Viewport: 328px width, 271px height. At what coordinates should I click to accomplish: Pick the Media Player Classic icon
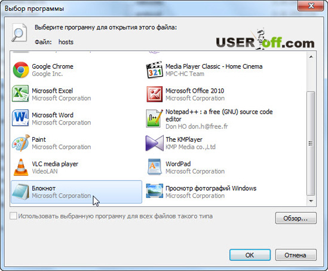coord(154,70)
